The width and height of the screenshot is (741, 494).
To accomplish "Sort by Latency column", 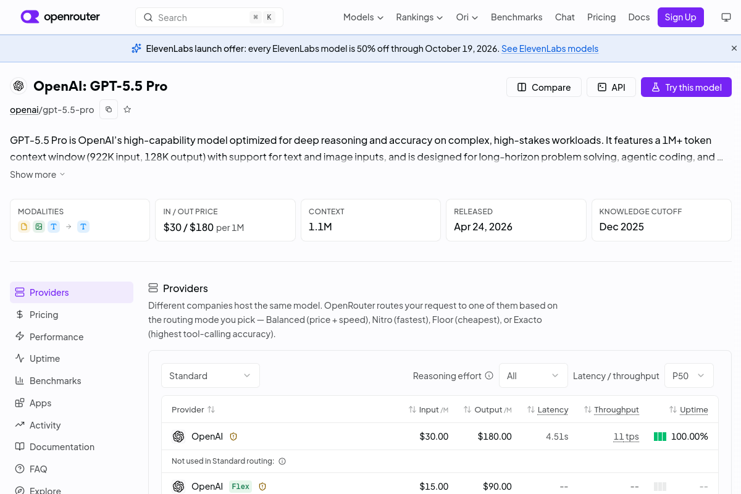I will [548, 409].
